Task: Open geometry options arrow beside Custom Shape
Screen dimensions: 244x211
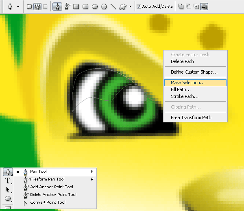Action: point(130,7)
